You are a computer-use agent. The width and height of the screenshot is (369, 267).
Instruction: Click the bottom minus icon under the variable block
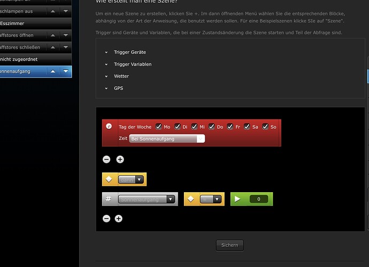click(106, 218)
